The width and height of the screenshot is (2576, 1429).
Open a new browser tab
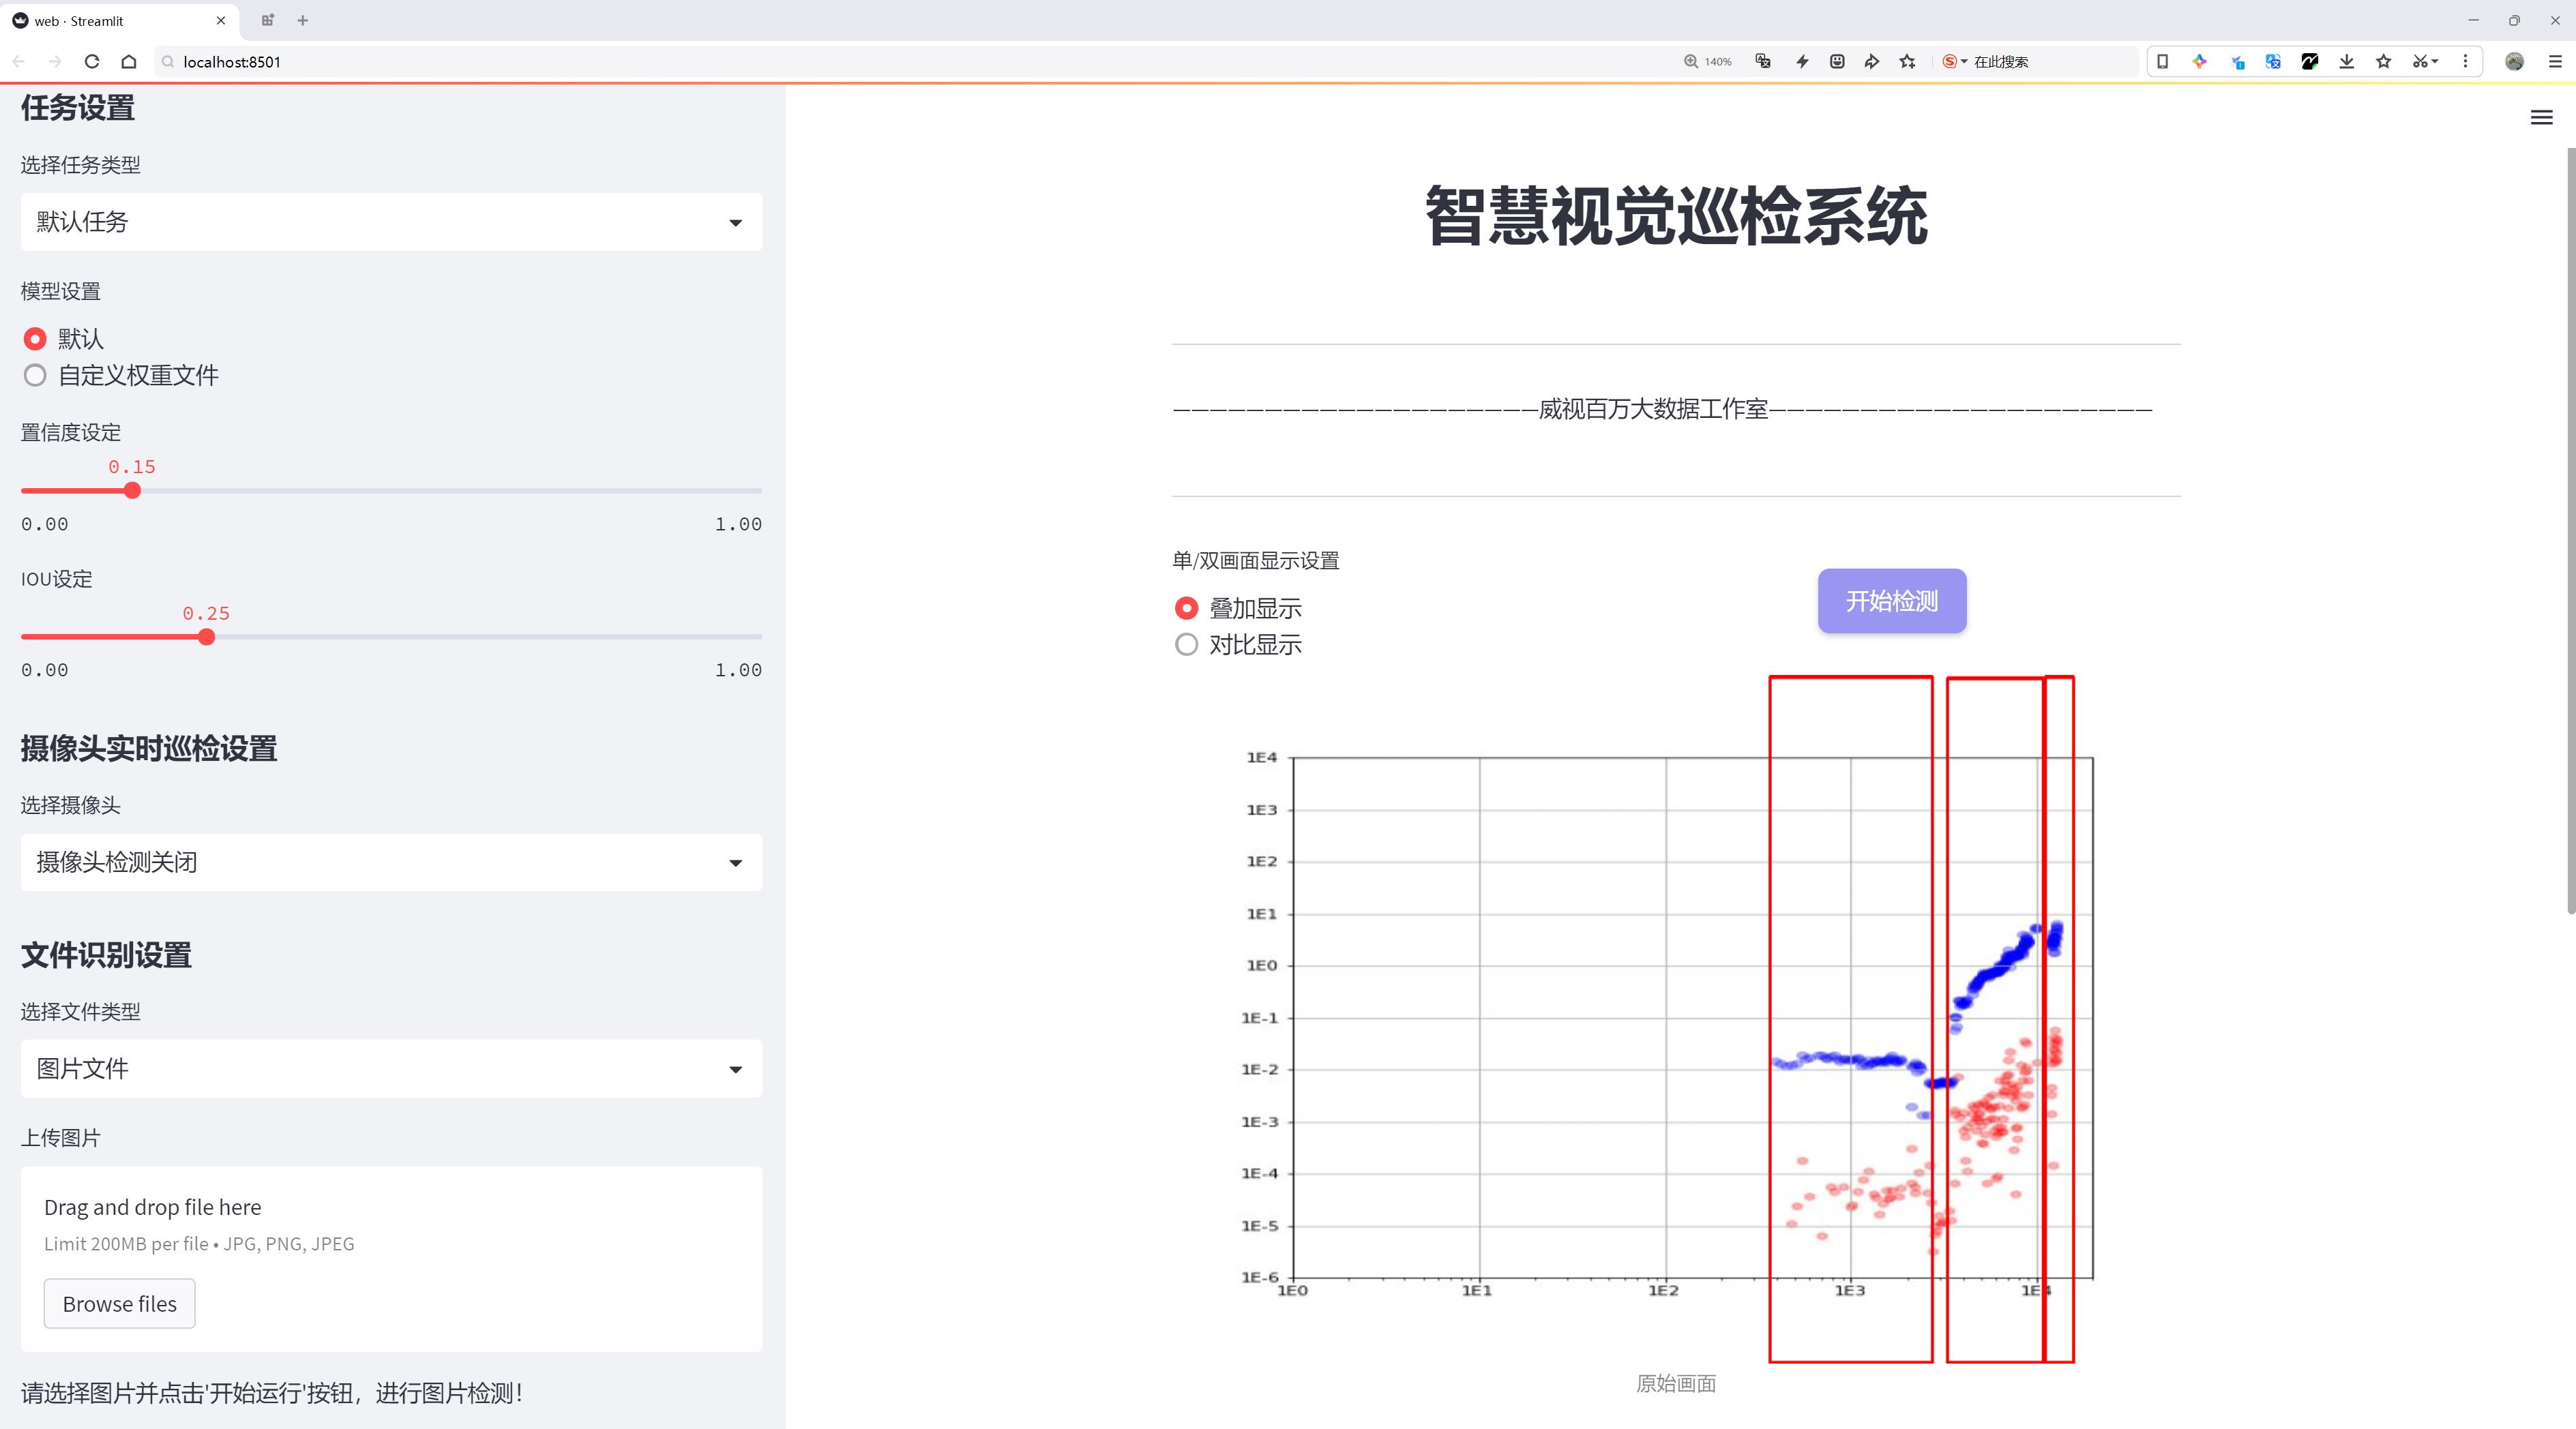(303, 20)
